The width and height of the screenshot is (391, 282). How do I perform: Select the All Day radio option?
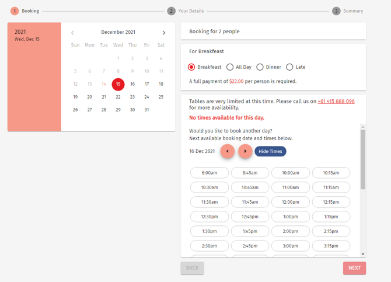pos(230,67)
